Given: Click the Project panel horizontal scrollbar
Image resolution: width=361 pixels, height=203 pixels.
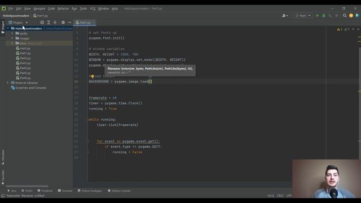Looking at the screenshot, I should [27, 186].
